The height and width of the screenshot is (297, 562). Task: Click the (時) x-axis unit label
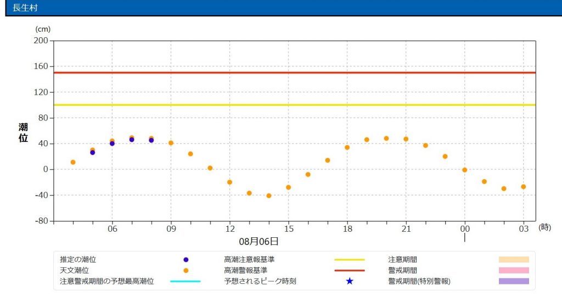tap(544, 227)
